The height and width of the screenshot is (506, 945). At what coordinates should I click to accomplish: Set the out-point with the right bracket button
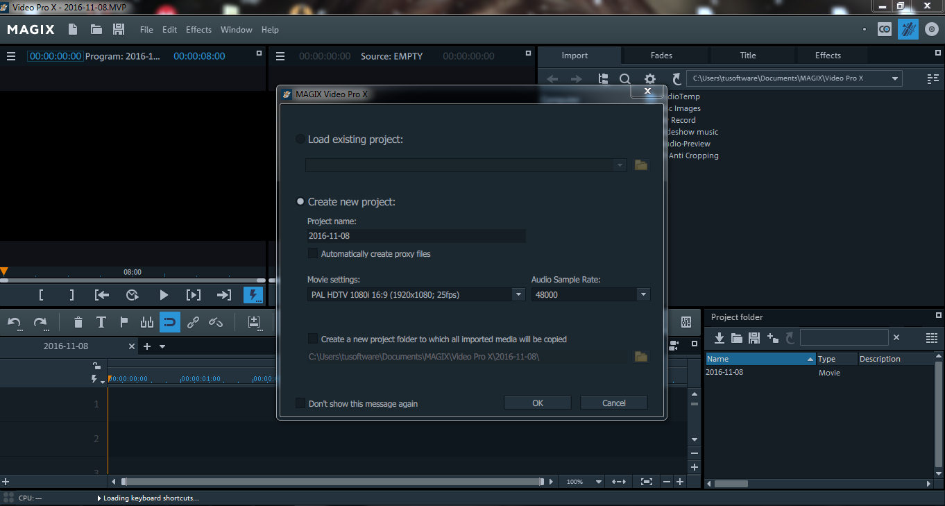click(x=71, y=295)
